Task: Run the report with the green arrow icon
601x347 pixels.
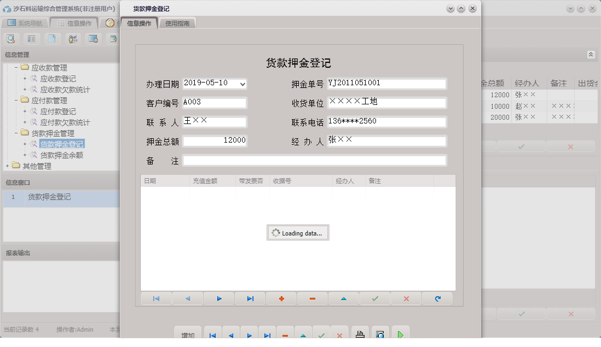Action: tap(400, 332)
